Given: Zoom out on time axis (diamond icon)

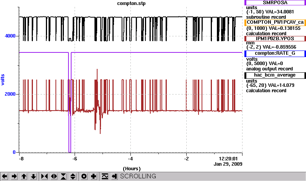Looking at the screenshot, I should [54, 176].
